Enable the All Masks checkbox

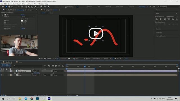[x=22, y=19]
